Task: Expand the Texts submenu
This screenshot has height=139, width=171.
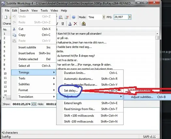Action: pos(34,78)
